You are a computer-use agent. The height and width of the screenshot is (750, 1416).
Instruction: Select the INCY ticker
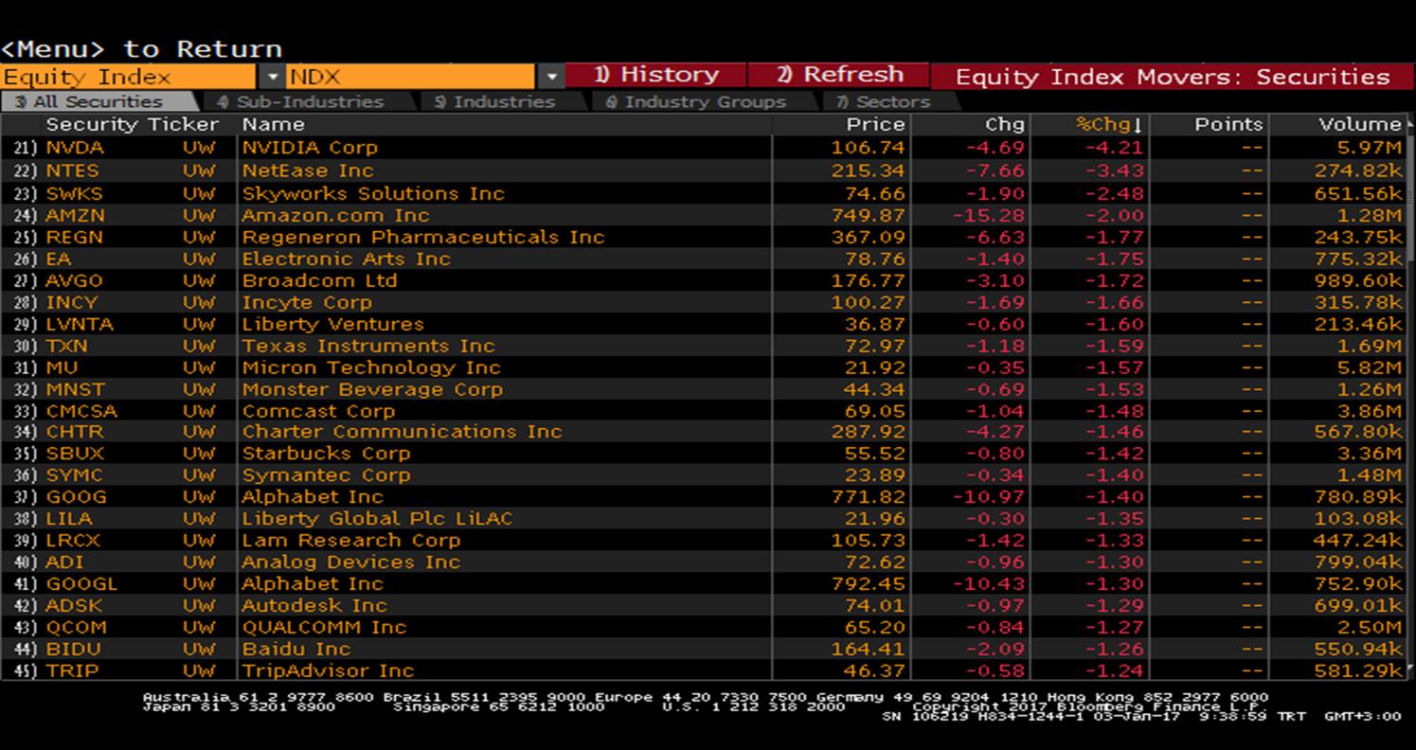(71, 302)
